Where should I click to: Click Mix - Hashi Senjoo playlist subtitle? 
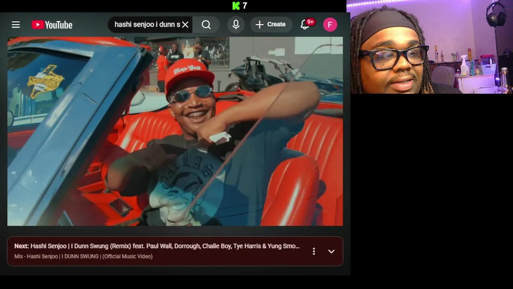coord(83,256)
